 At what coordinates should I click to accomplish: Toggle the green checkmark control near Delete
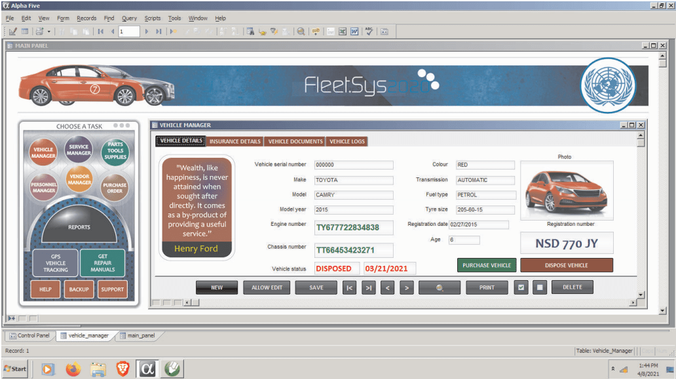pyautogui.click(x=521, y=287)
